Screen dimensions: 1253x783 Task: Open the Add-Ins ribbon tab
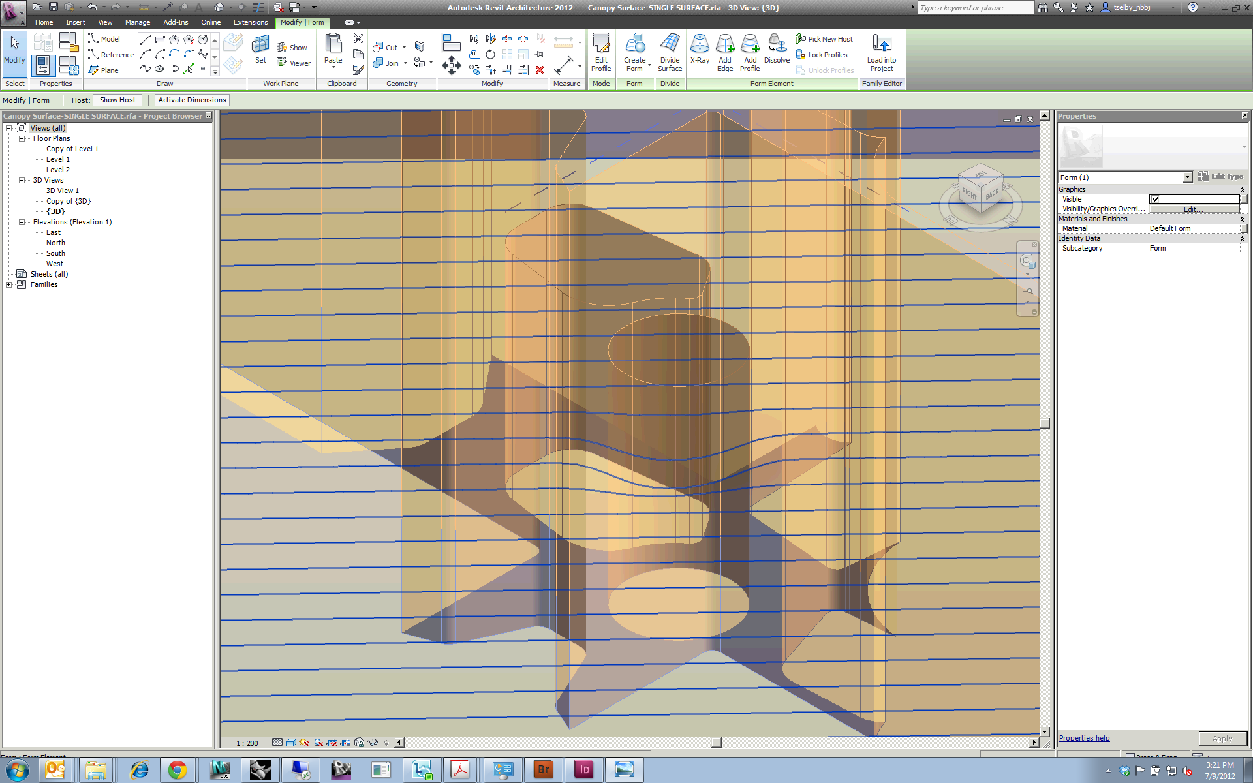[x=176, y=22]
